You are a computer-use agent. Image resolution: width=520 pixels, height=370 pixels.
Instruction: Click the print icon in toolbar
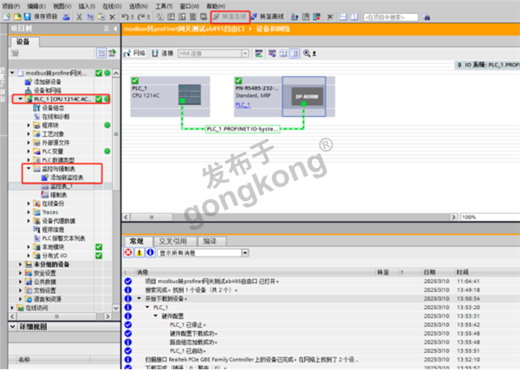[x=67, y=16]
